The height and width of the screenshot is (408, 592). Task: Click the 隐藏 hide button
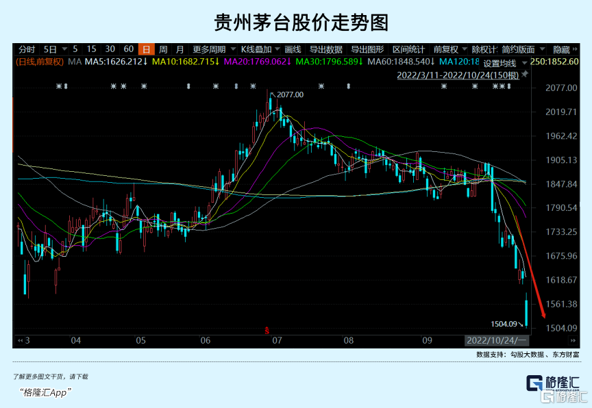coord(561,49)
